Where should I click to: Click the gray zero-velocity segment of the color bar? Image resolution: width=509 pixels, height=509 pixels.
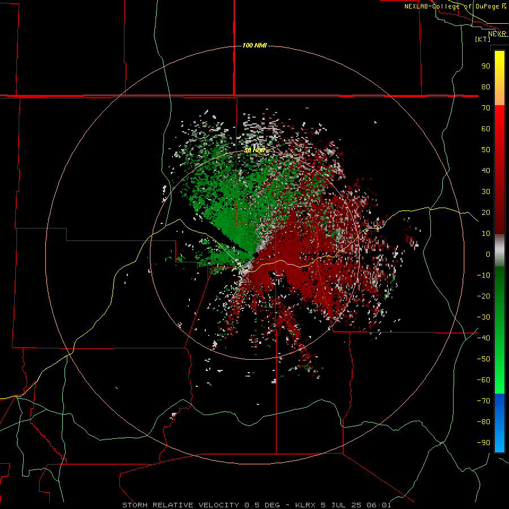click(x=499, y=251)
